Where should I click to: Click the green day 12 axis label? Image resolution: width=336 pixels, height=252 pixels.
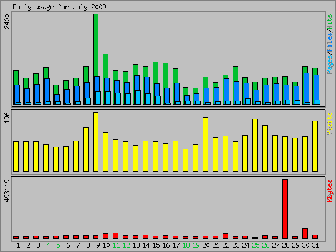[x=126, y=245]
